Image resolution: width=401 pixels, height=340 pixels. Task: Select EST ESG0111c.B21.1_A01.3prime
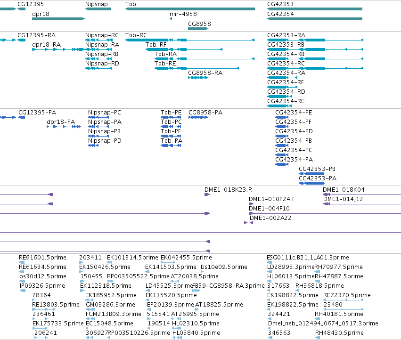(269, 262)
